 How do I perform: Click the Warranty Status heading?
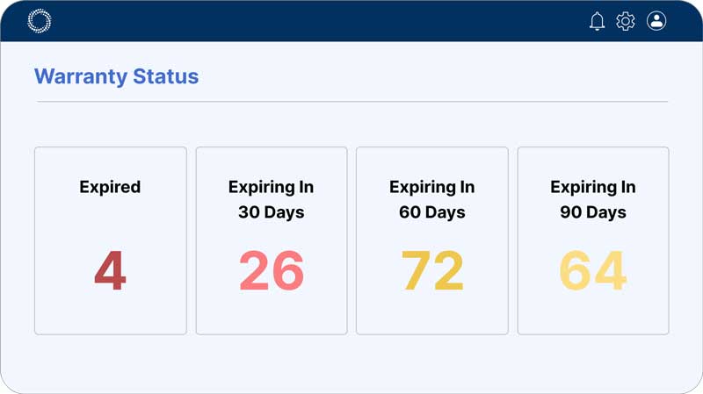[116, 76]
